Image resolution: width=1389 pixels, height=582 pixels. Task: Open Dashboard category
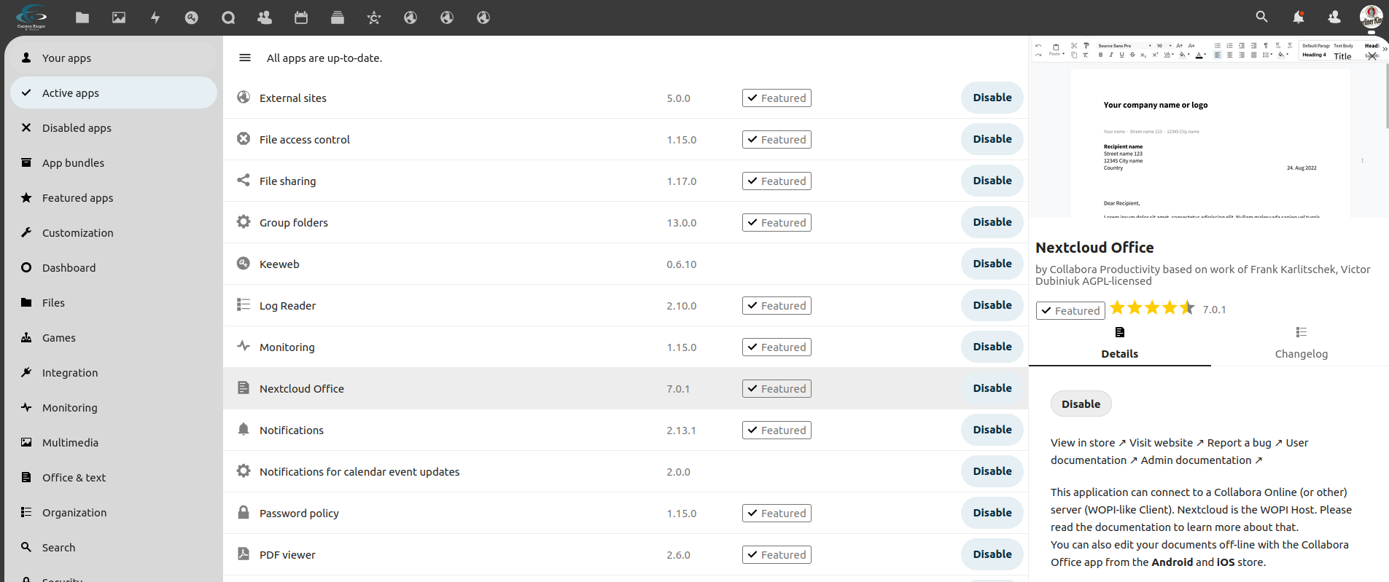point(114,268)
